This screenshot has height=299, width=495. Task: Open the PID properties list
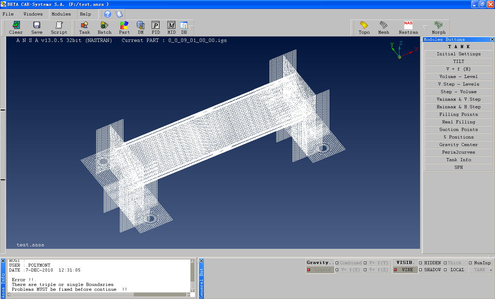pos(156,27)
